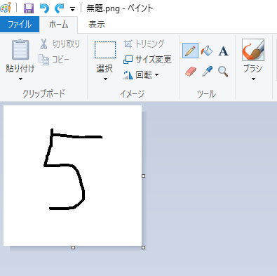The image size is (277, 276).
Task: Open the ファイル menu tab
Action: (20, 25)
